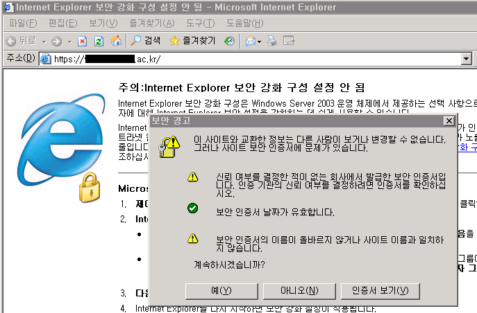Viewport: 477px width, 313px height.
Task: Click the 주소(D) label
Action: [x=21, y=57]
